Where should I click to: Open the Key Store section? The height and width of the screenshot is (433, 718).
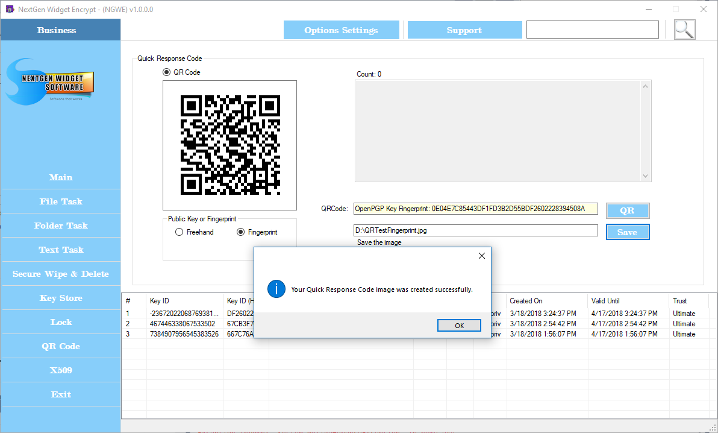61,298
